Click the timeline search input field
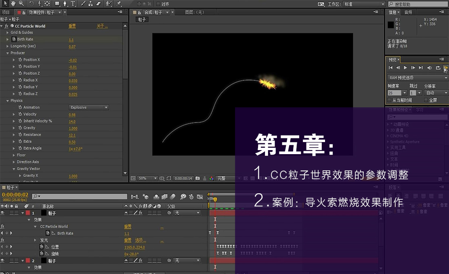The width and height of the screenshot is (449, 274). [x=79, y=197]
